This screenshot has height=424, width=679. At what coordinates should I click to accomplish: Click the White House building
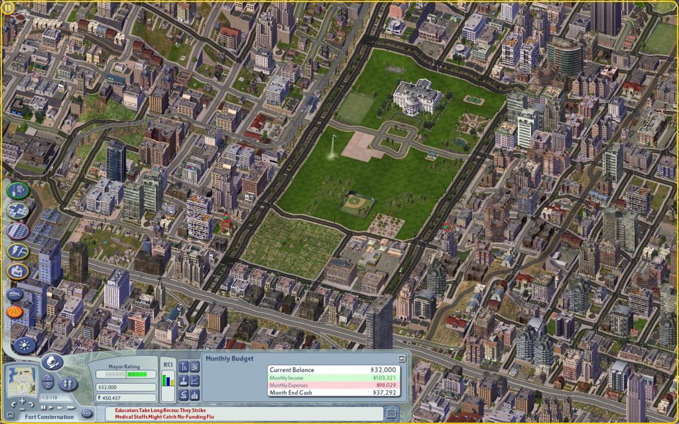[x=417, y=97]
